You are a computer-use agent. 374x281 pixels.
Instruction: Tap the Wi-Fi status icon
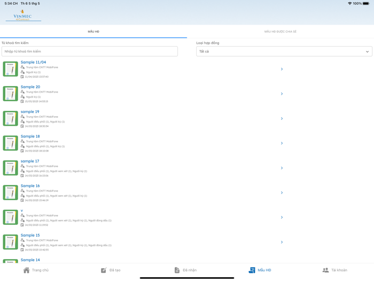pos(349,4)
